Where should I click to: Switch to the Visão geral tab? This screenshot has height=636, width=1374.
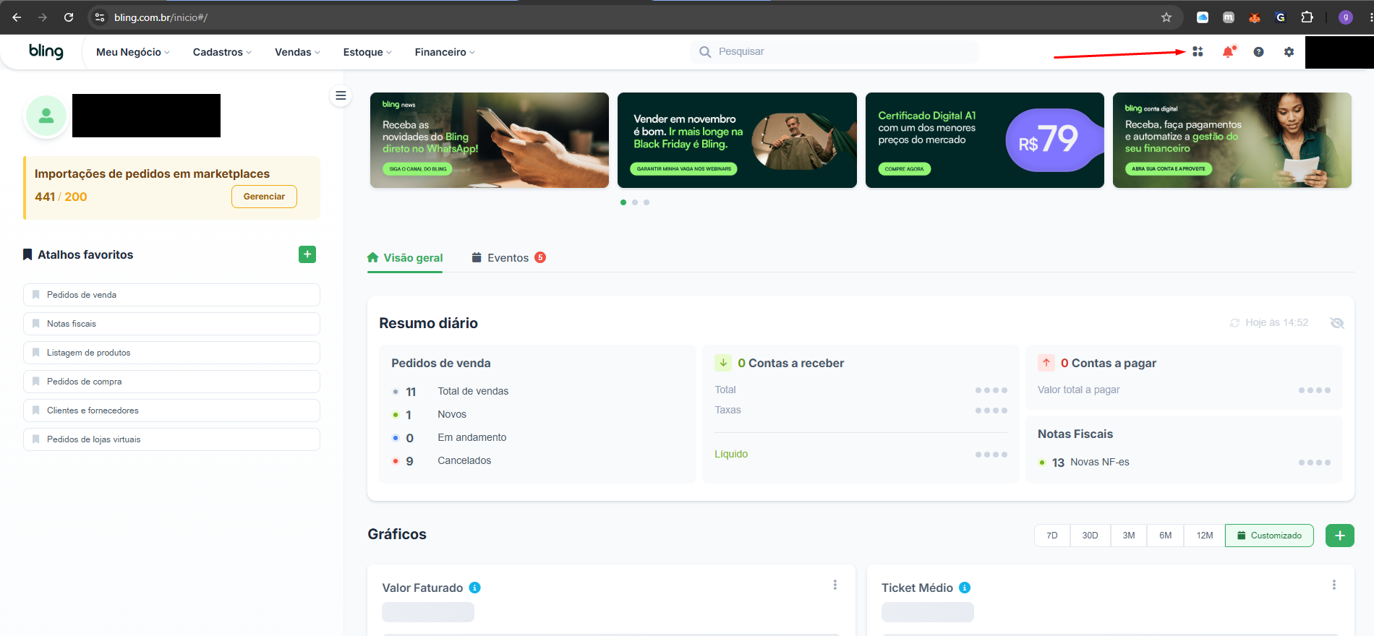[x=405, y=258]
